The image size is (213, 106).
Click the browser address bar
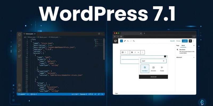coord(158,37)
